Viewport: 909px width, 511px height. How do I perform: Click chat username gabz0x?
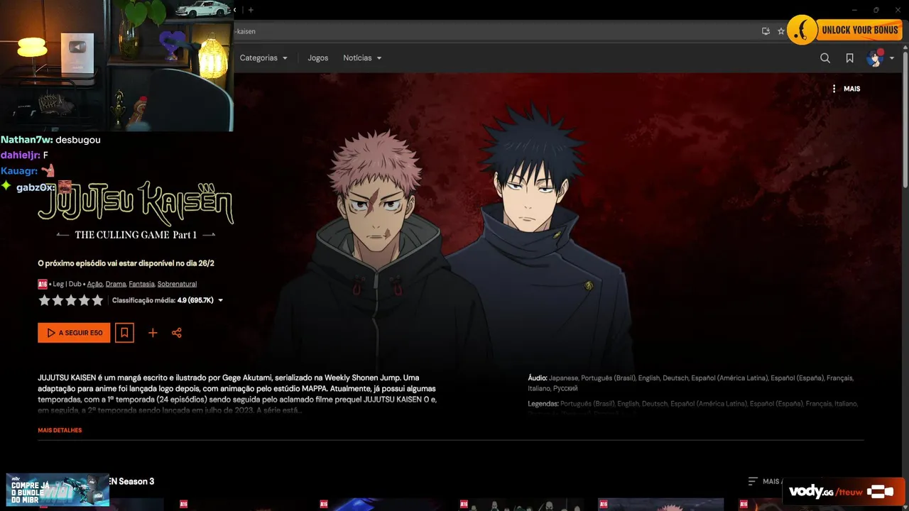pos(36,187)
